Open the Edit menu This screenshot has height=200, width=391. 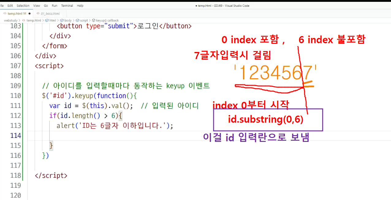coord(10,6)
